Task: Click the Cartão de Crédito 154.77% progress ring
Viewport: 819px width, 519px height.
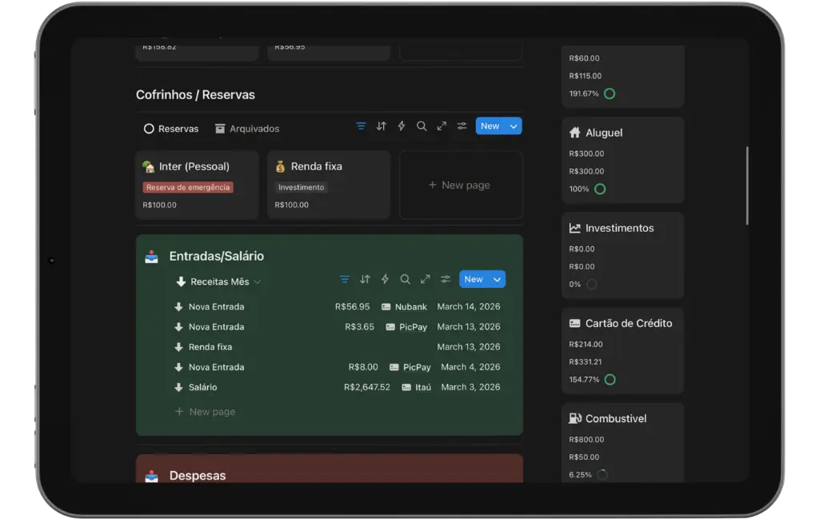Action: 610,380
